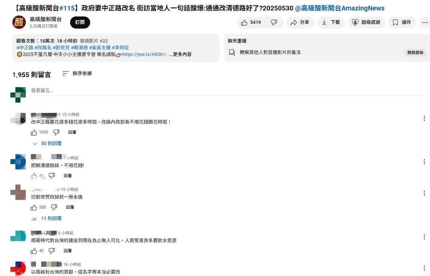
Task: Open options menu for 把劉世芳改掉 comment
Action: (x=424, y=193)
